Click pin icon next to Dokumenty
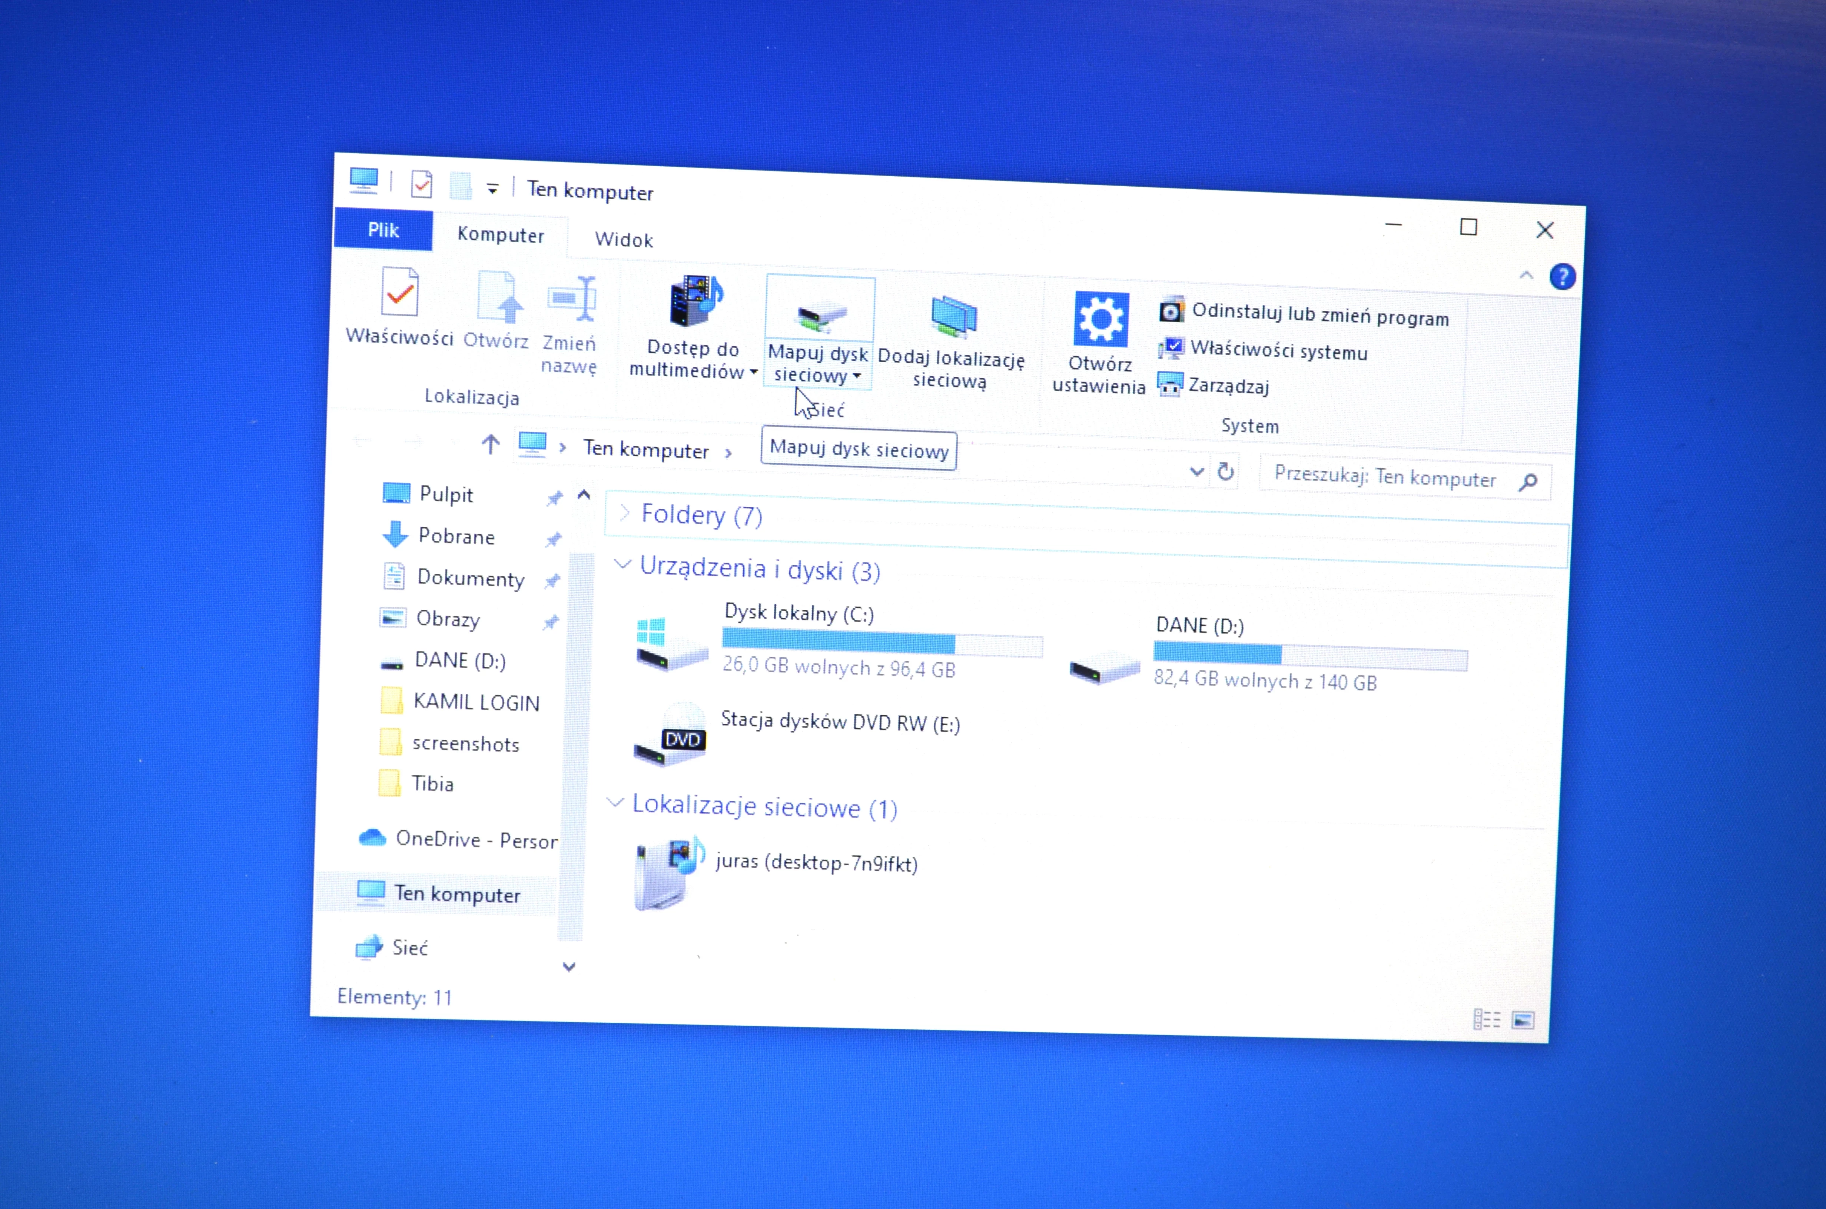The image size is (1826, 1209). click(x=551, y=582)
